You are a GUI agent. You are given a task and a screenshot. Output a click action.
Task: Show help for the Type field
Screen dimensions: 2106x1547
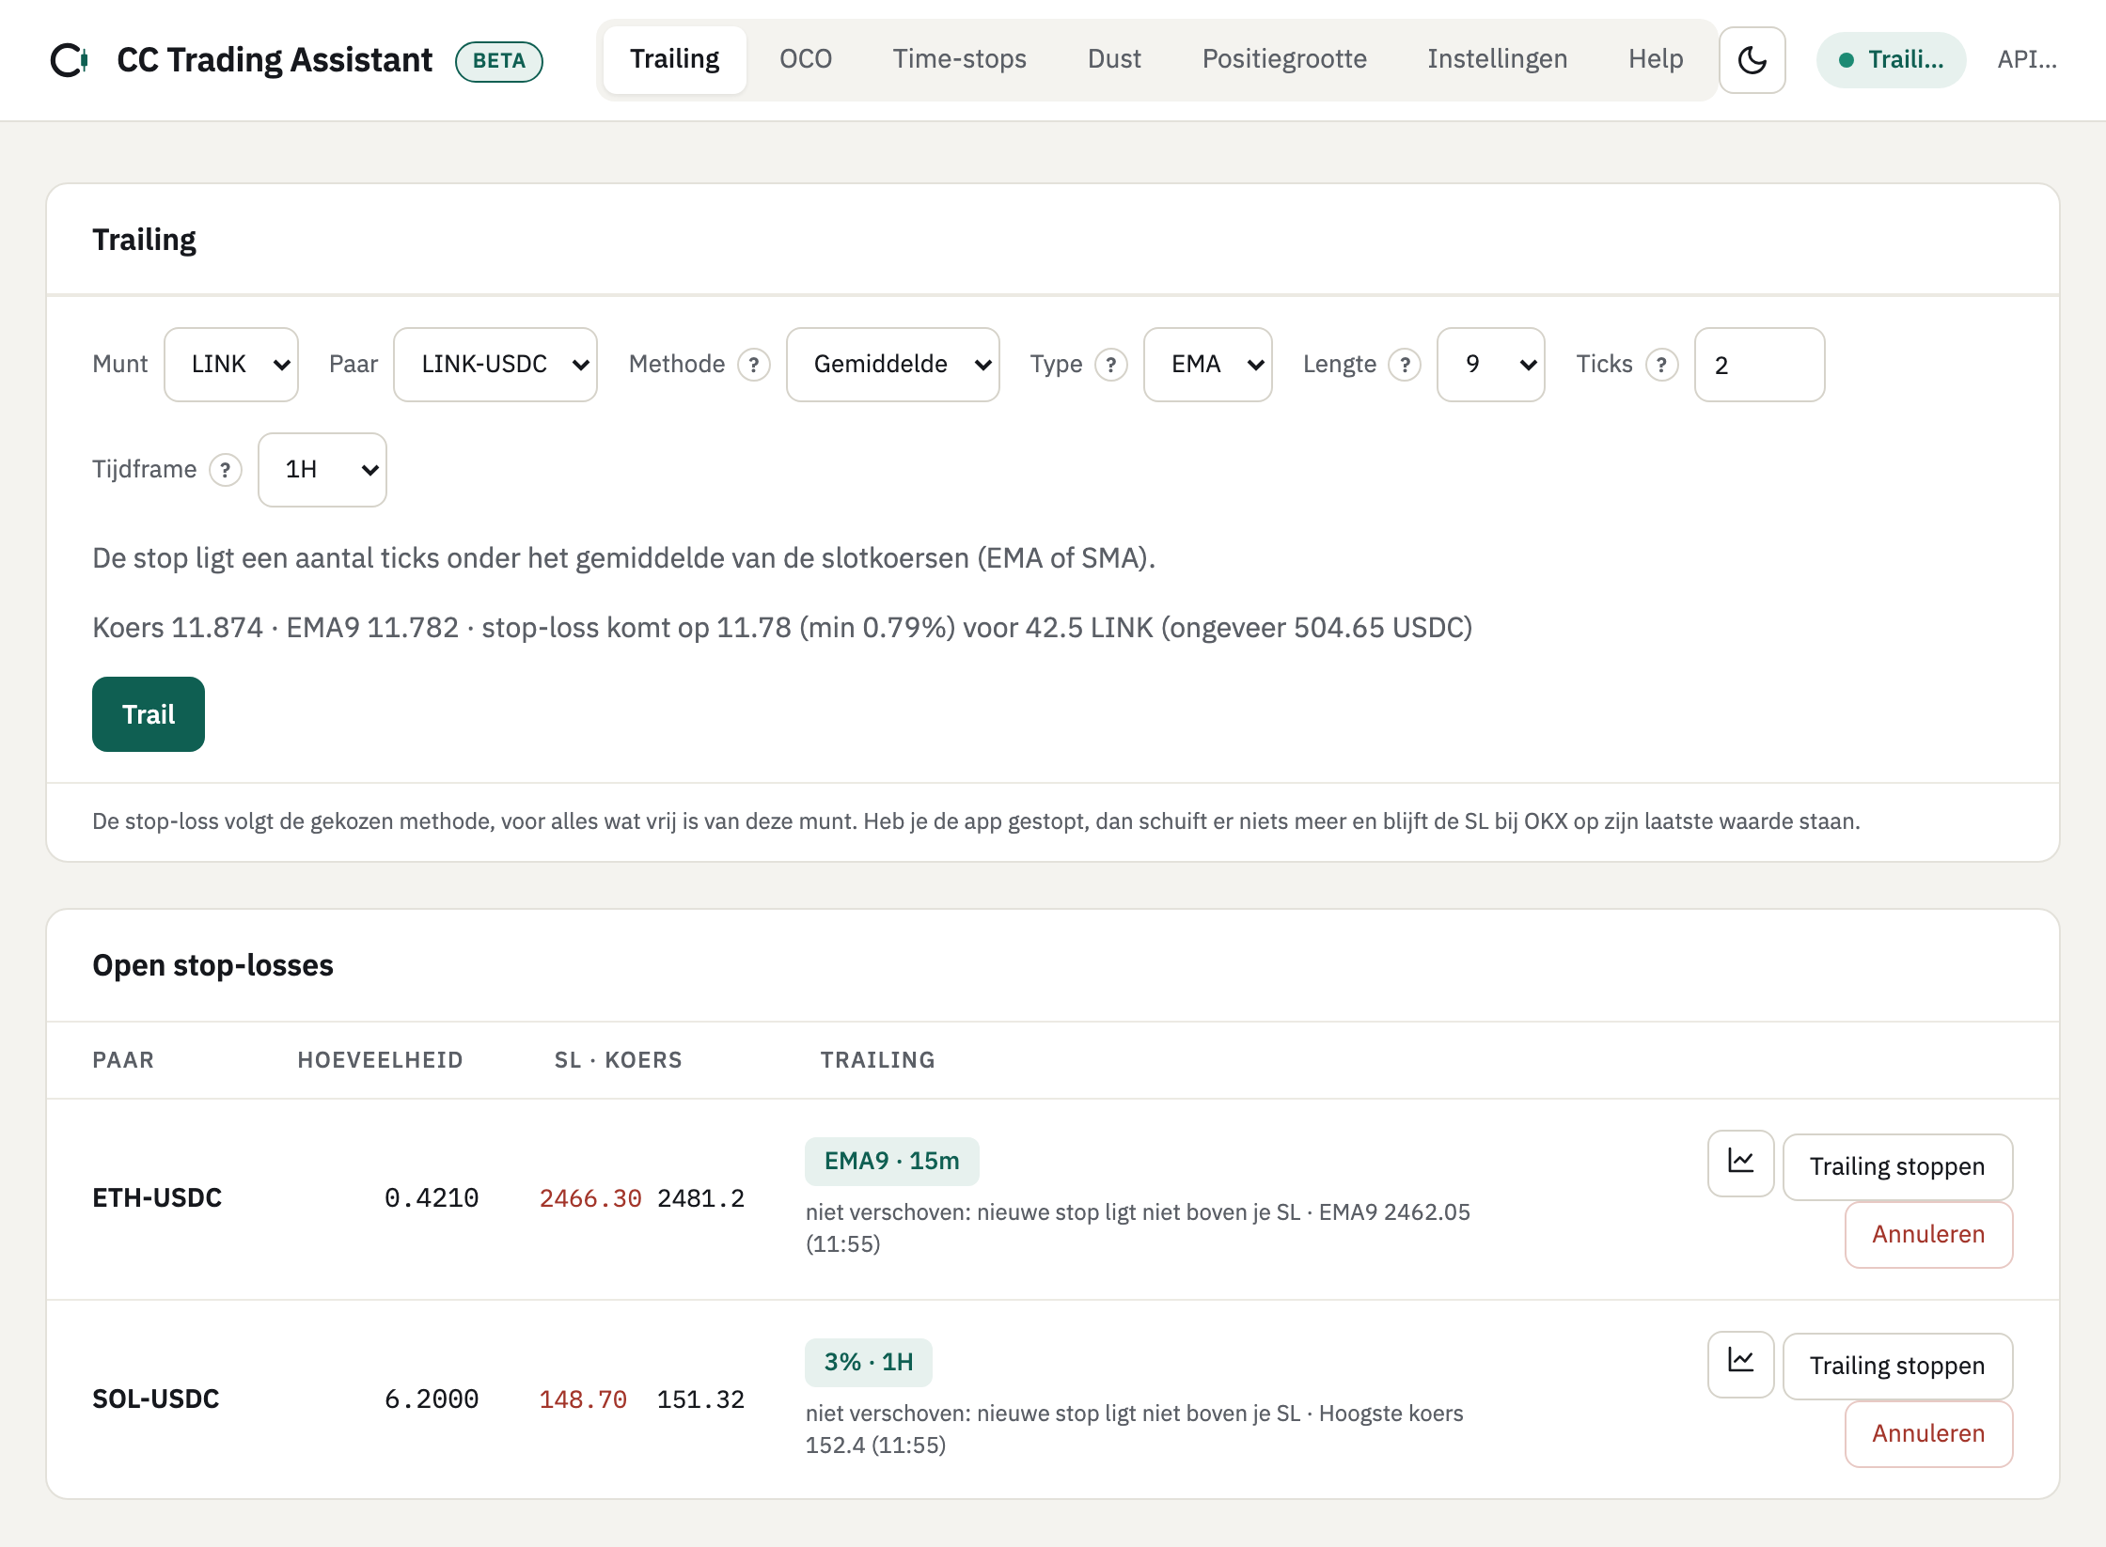1111,365
